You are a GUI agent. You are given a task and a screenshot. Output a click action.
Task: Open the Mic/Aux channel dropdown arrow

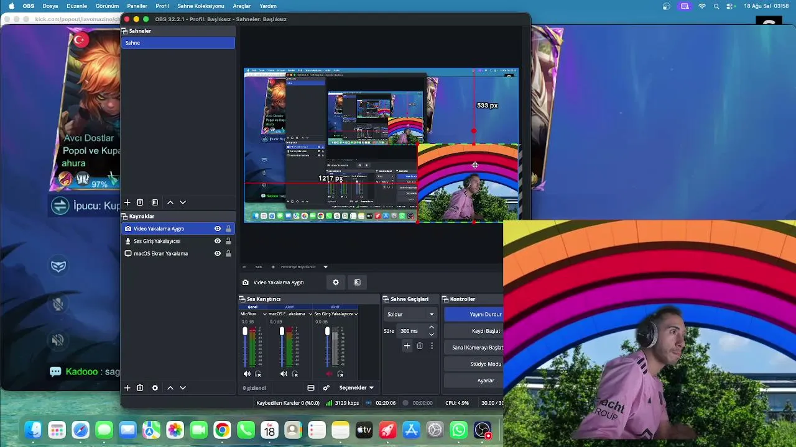pyautogui.click(x=265, y=314)
